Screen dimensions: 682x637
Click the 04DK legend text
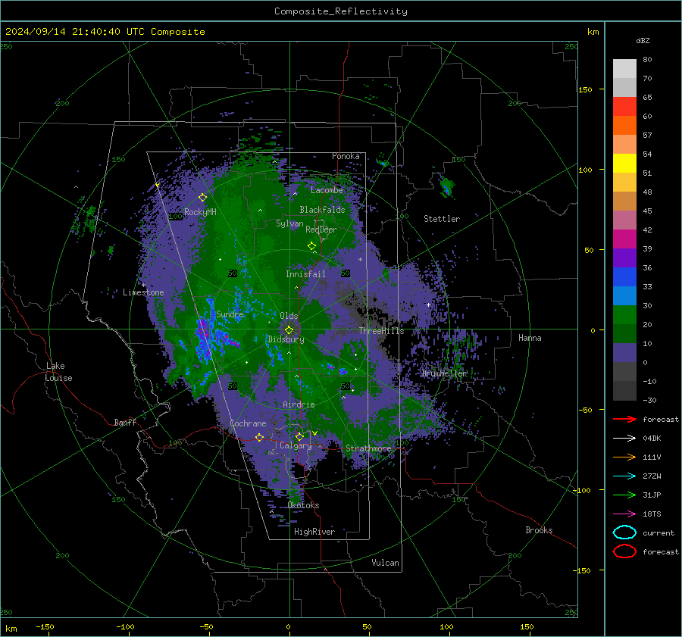(x=652, y=439)
